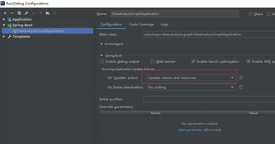This screenshot has width=275, height=144.
Task: Copy configuration using the duplicate icon
Action: 19,13
